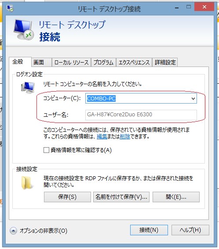This screenshot has width=219, height=249.
Task: Click the logon settings computer icon
Action: (x=28, y=87)
